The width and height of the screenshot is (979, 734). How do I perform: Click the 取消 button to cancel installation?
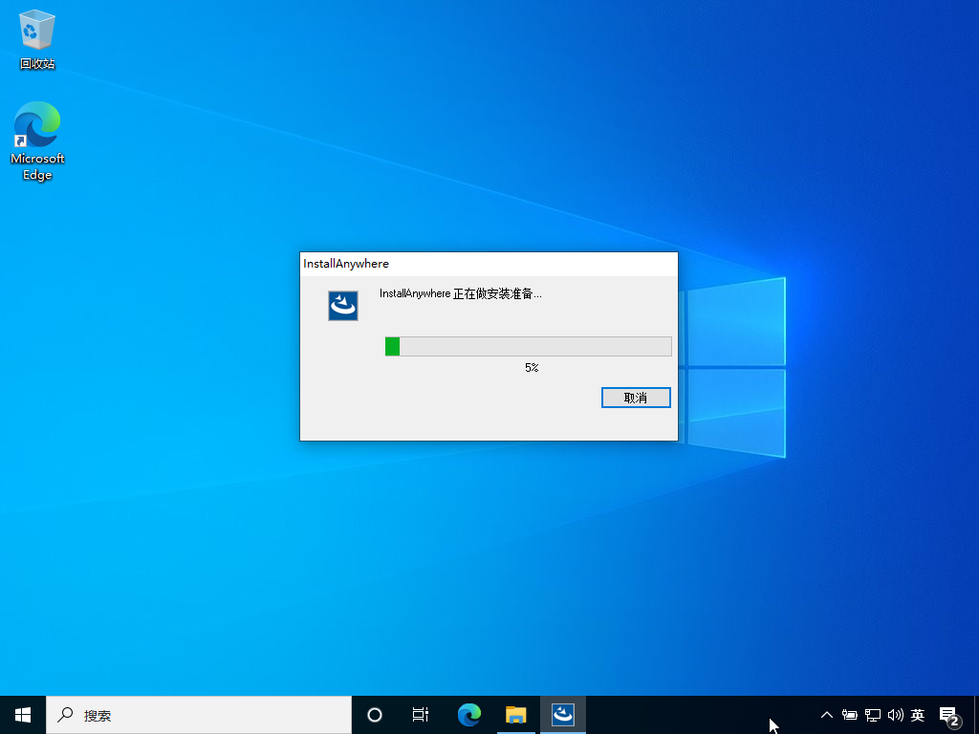point(636,398)
